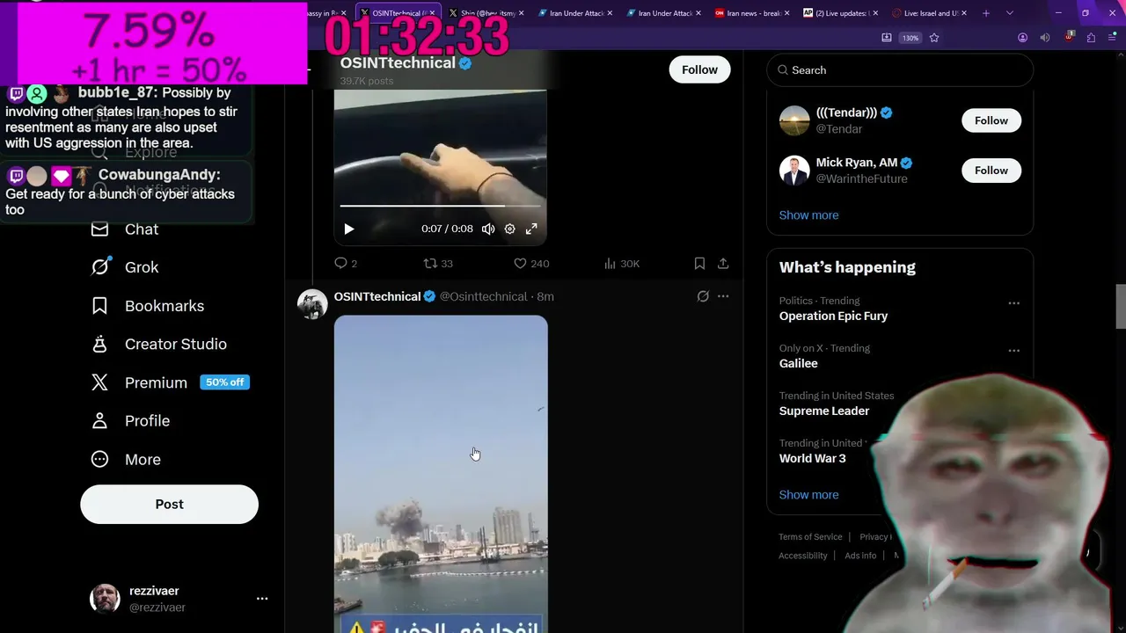Show more suggested accounts to follow
Image resolution: width=1126 pixels, height=633 pixels.
click(x=808, y=215)
